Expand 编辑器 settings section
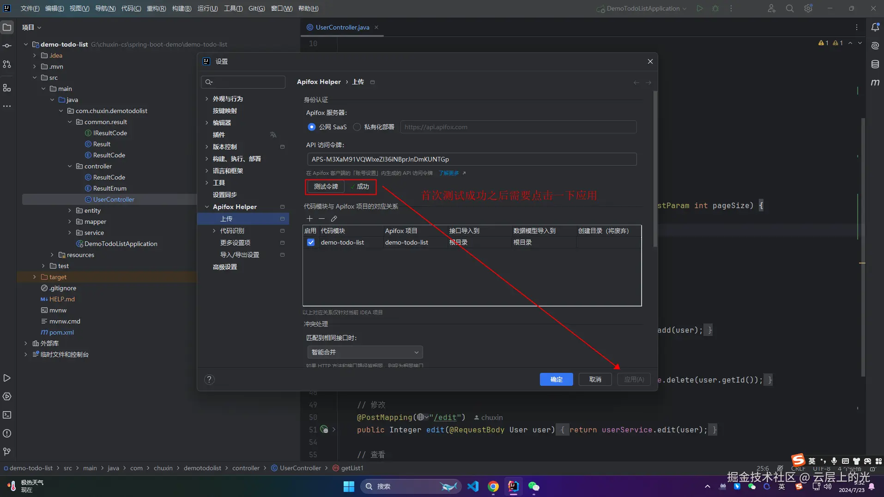This screenshot has width=884, height=497. click(206, 123)
